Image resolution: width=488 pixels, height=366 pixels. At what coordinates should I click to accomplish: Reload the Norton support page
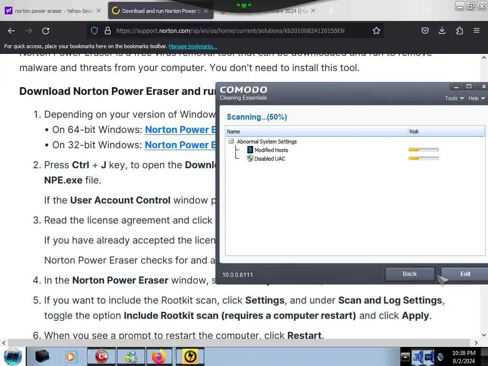46,30
